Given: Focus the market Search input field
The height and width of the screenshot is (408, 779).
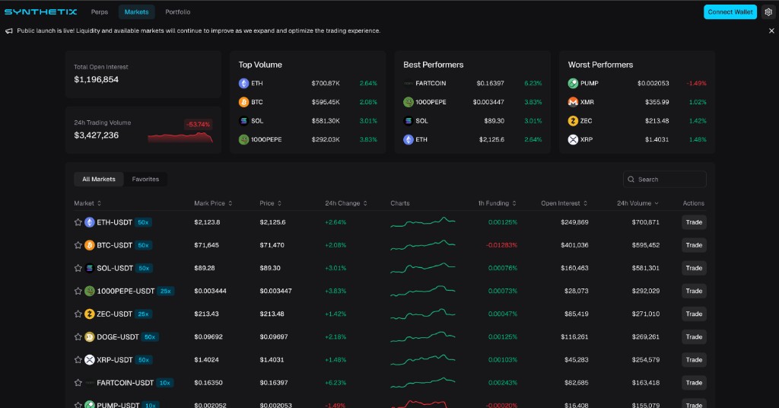Looking at the screenshot, I should coord(665,180).
